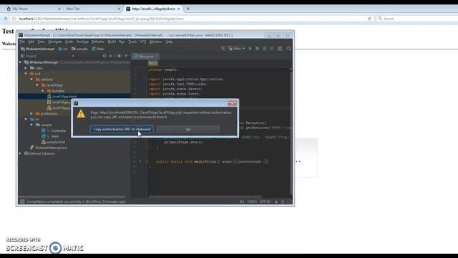Click WebstartAttempt in the navigation breadcrumb
The image size is (458, 258).
37,49
